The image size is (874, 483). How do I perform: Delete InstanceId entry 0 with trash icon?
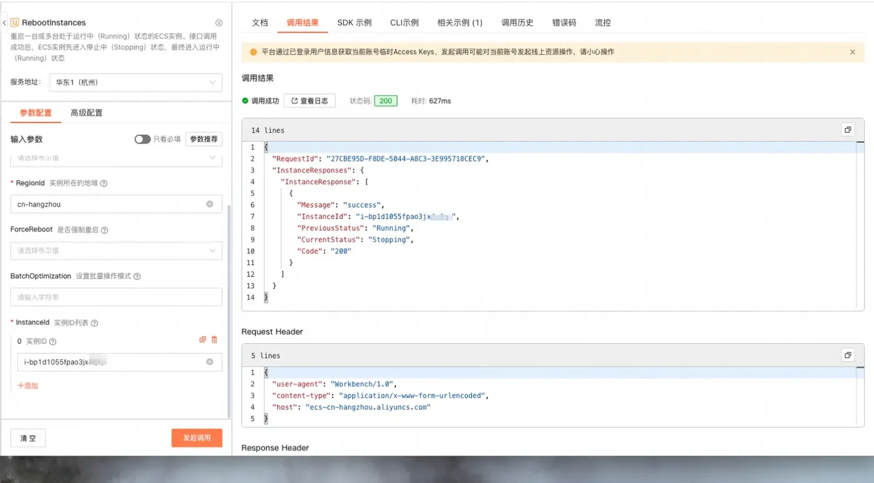[x=215, y=339]
